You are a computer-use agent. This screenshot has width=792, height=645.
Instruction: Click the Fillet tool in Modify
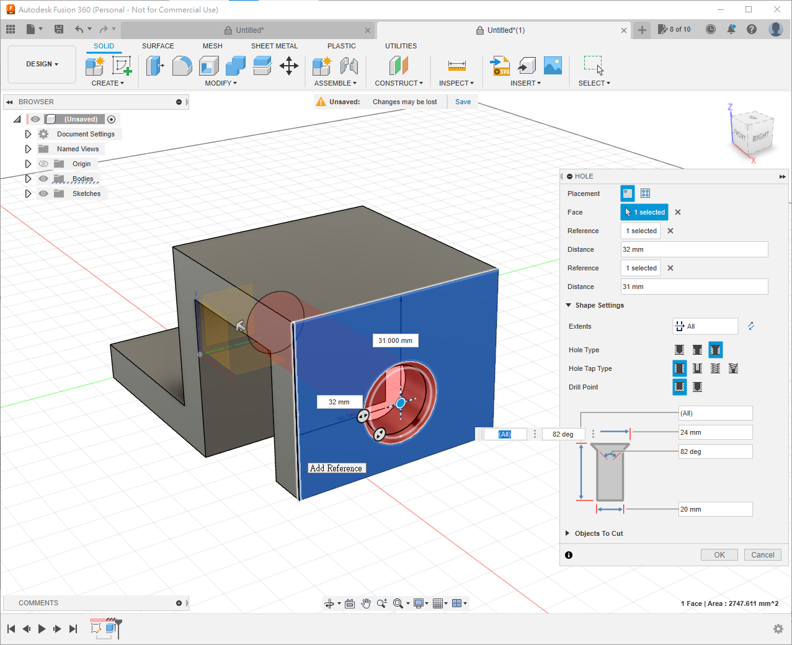pyautogui.click(x=182, y=65)
